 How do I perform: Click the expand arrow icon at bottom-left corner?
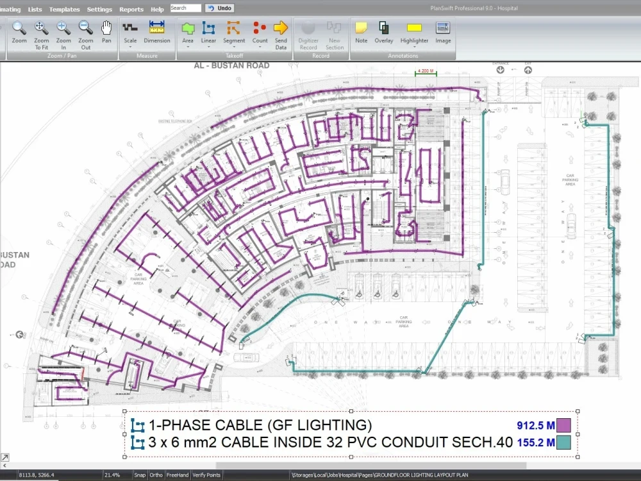(x=5, y=457)
